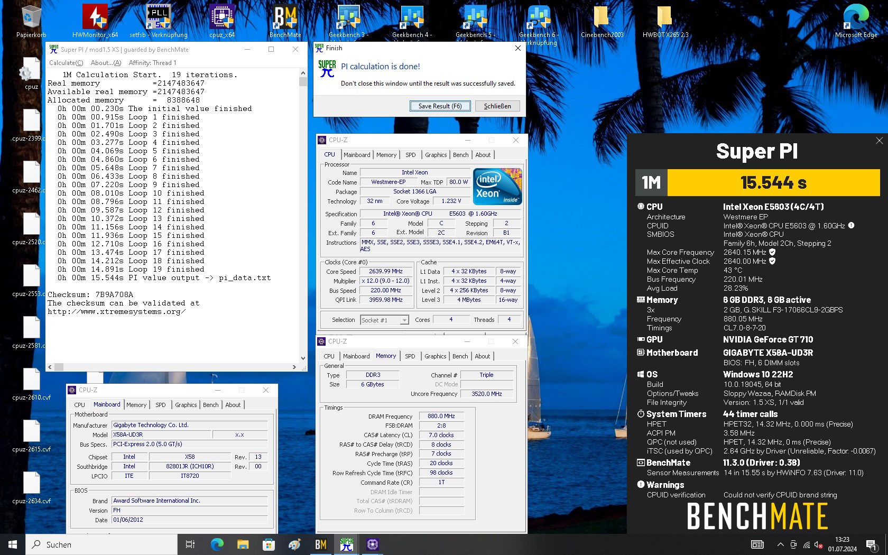Viewport: 888px width, 555px height.
Task: Open File Explorer from the taskbar
Action: pos(243,544)
